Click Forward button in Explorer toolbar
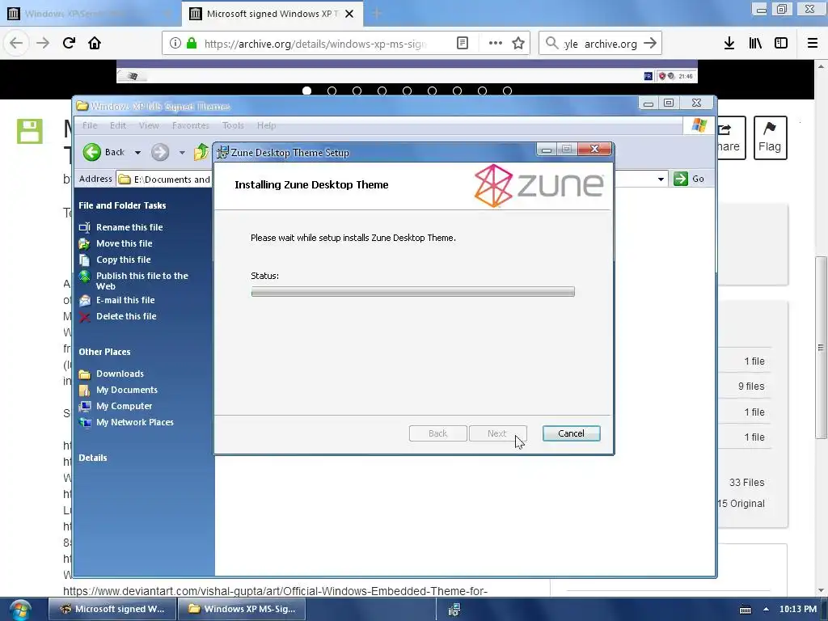The width and height of the screenshot is (828, 621). point(160,153)
